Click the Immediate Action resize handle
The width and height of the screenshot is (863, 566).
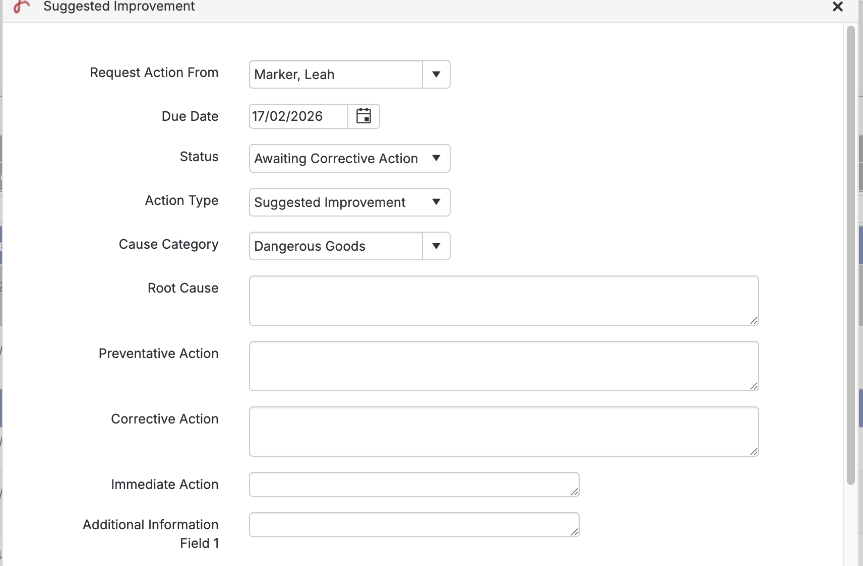[x=574, y=492]
